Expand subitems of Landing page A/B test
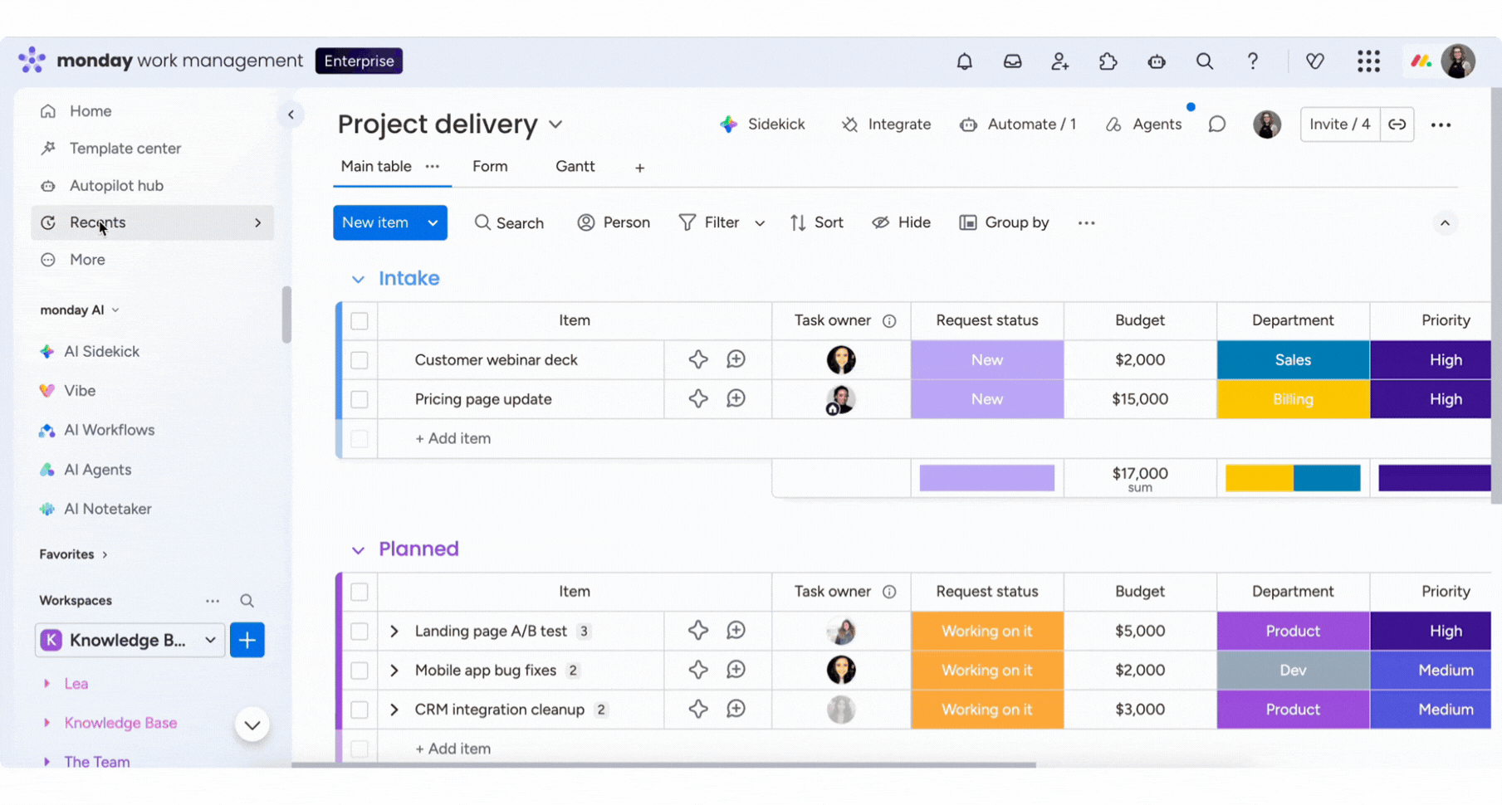The width and height of the screenshot is (1502, 805). (394, 632)
